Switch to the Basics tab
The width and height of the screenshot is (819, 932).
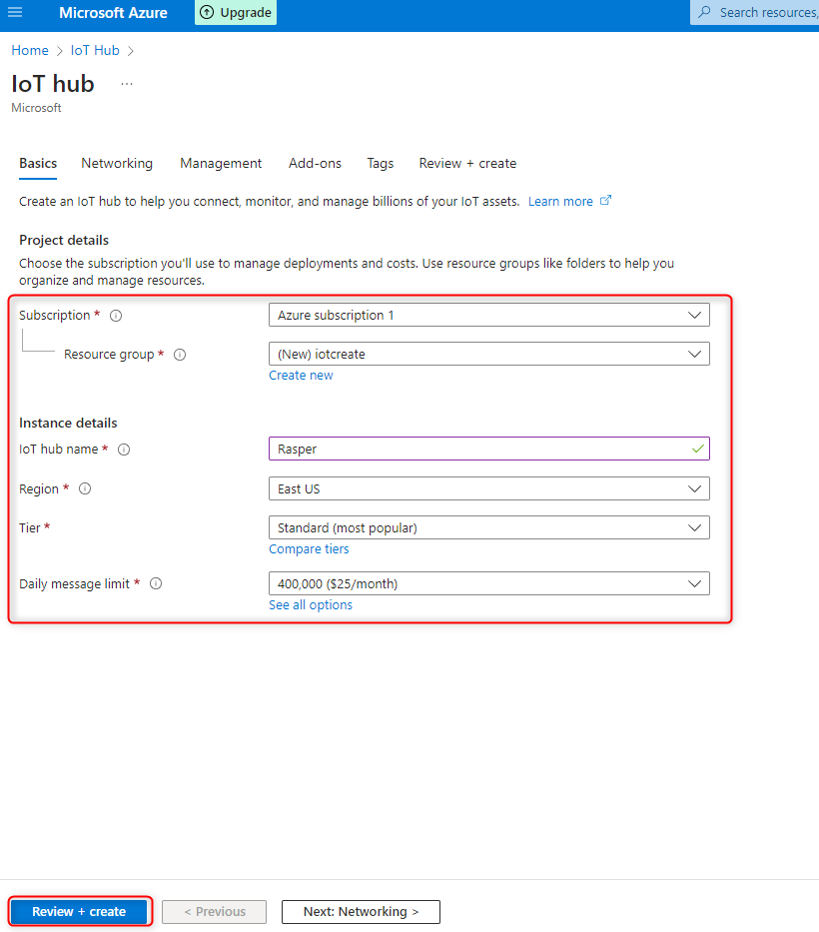coord(38,164)
